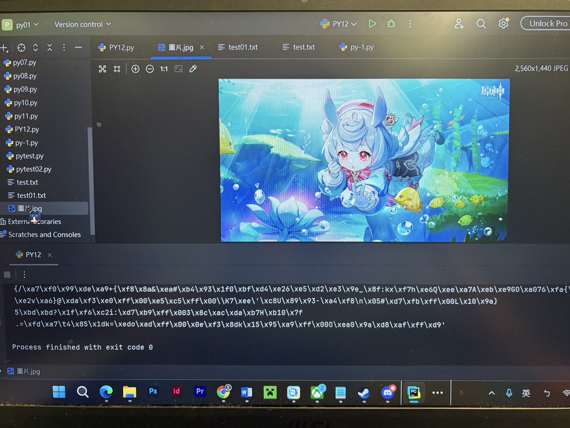The image size is (570, 428).
Task: Expand Scratches and Consoles node
Action: 41,234
